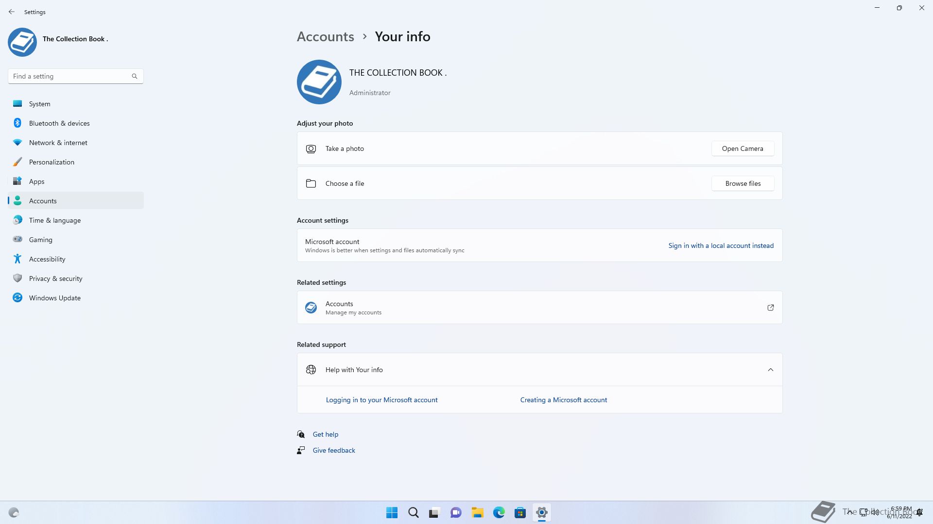Open File Explorer from the taskbar

coord(477,512)
